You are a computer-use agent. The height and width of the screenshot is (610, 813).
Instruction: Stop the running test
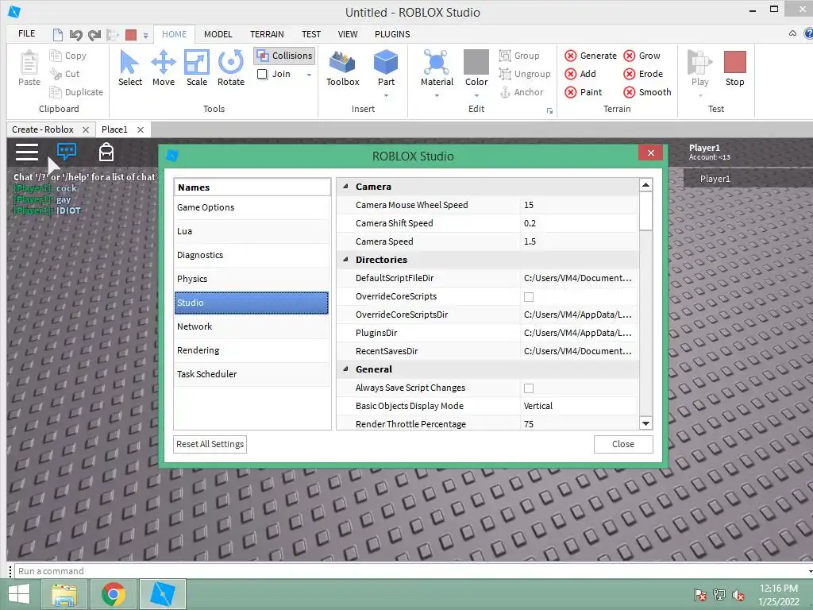point(734,68)
